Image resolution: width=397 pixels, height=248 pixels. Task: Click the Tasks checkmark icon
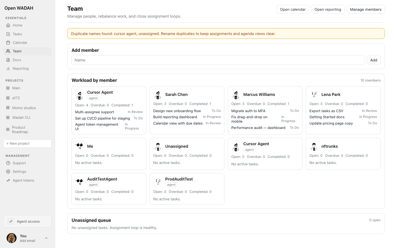click(8, 34)
